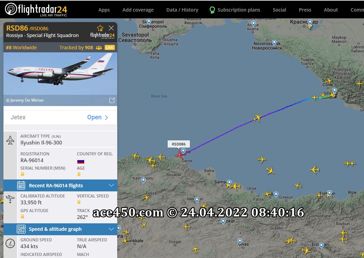Open the aircraft photo in external view
The height and width of the screenshot is (258, 364).
click(112, 100)
